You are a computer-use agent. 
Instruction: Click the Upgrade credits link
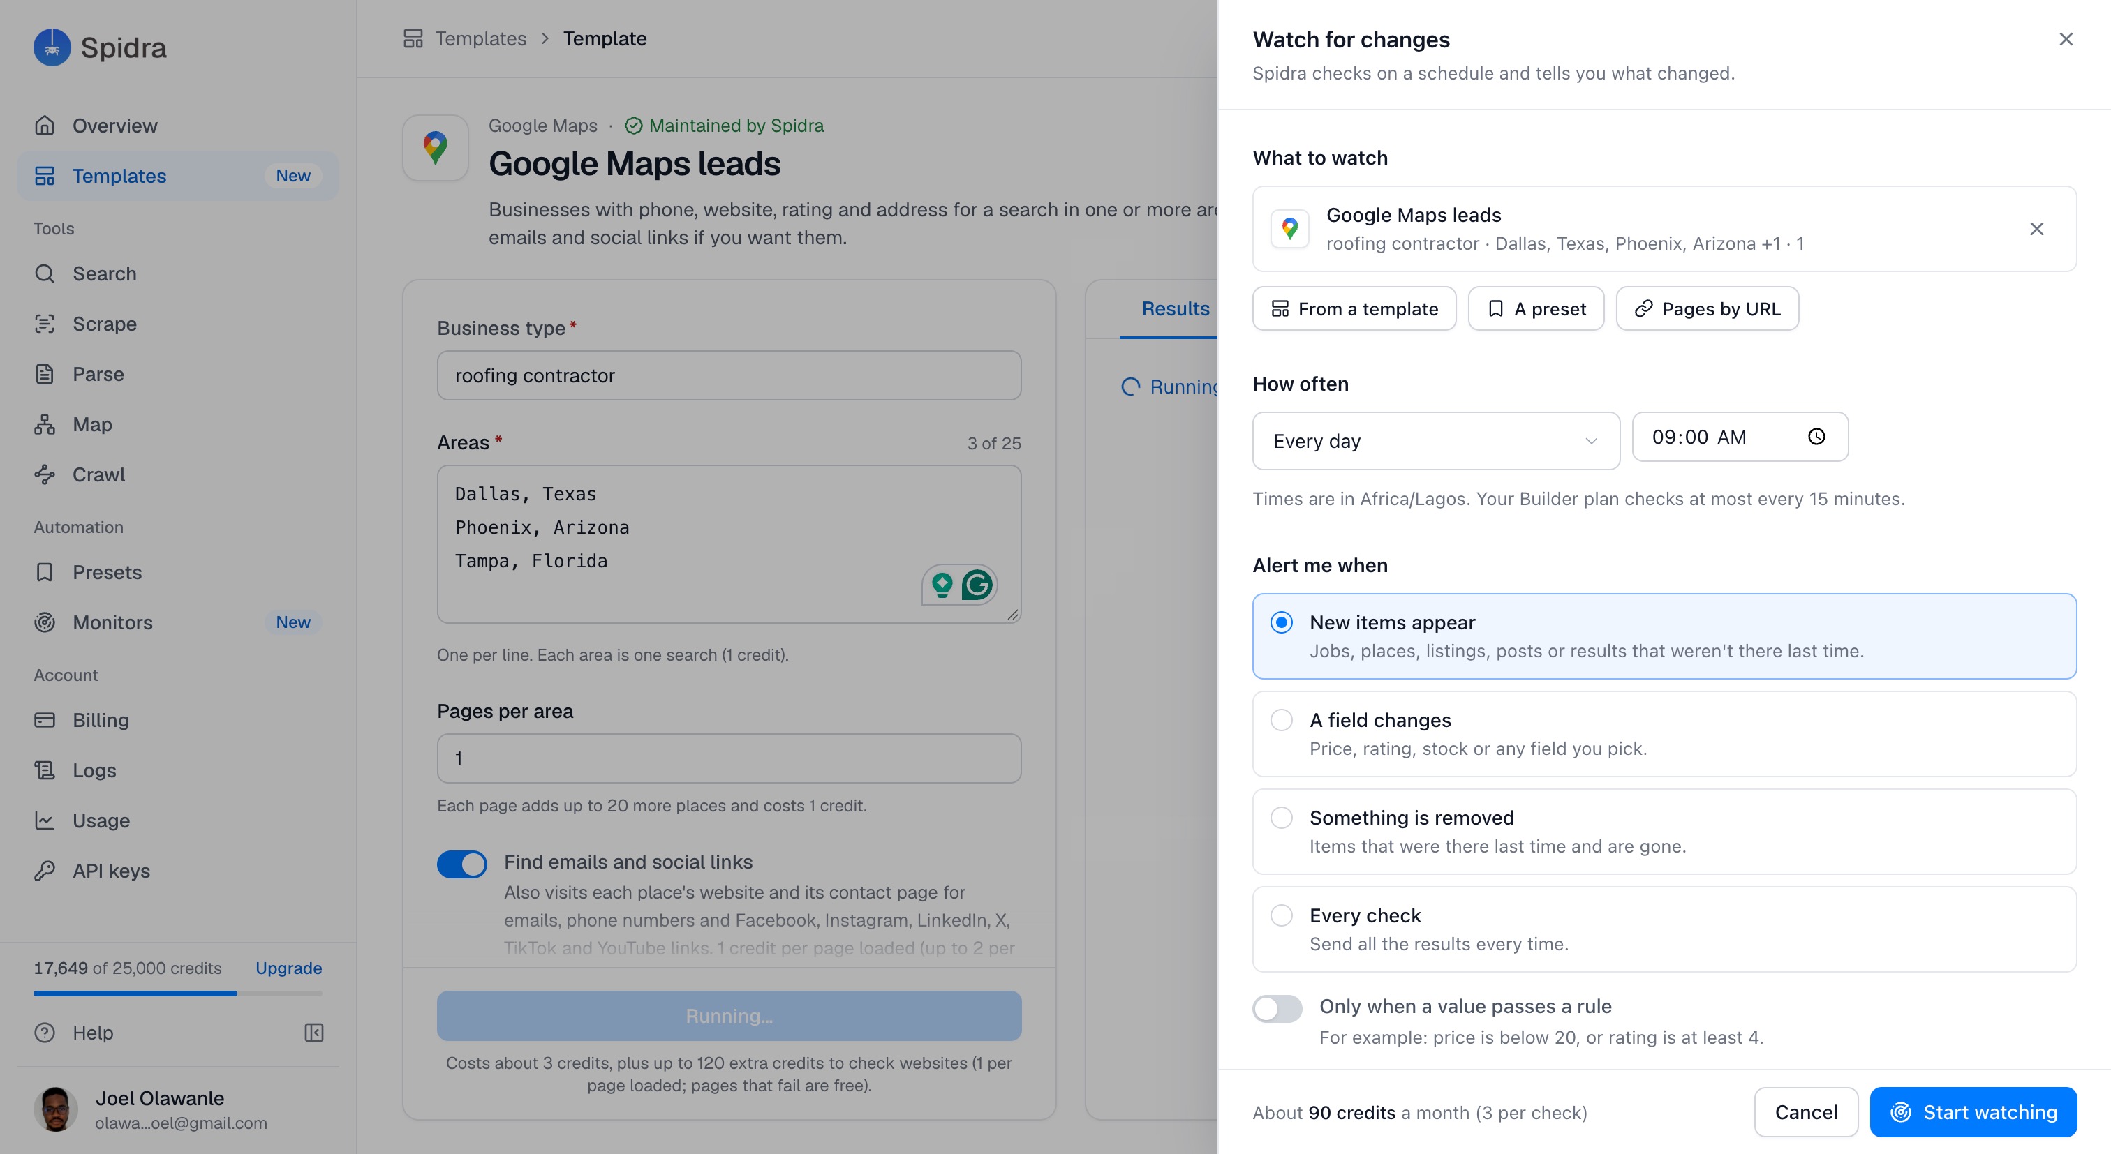pyautogui.click(x=288, y=967)
